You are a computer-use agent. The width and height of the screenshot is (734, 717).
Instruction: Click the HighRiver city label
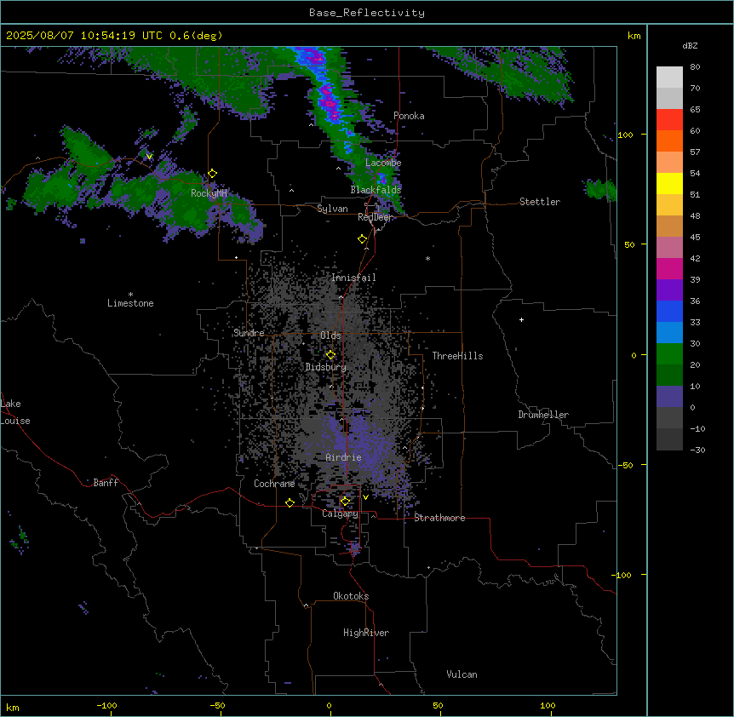[x=366, y=633]
